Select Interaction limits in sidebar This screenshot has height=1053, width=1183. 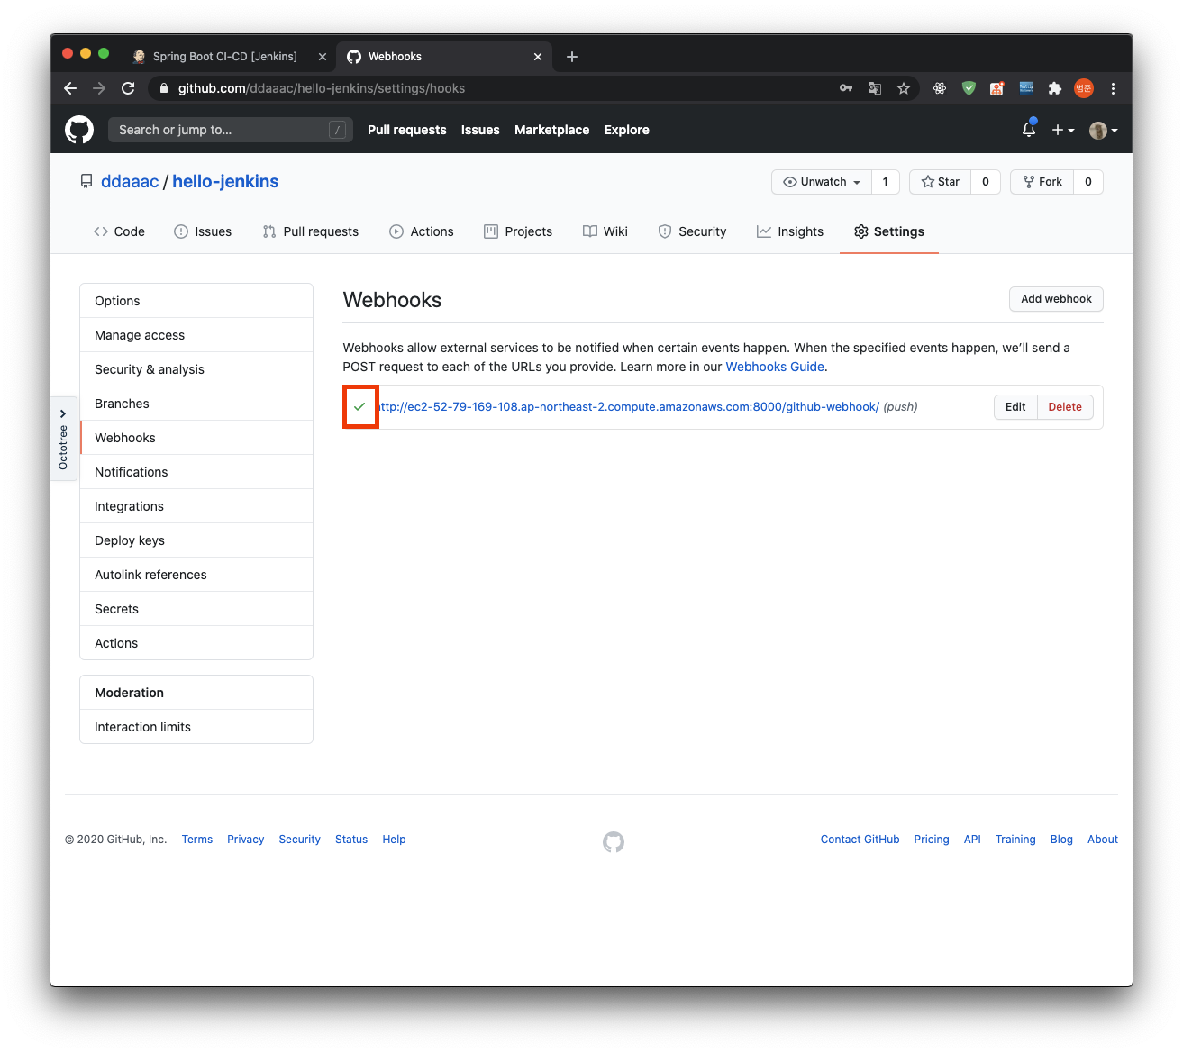(x=196, y=727)
